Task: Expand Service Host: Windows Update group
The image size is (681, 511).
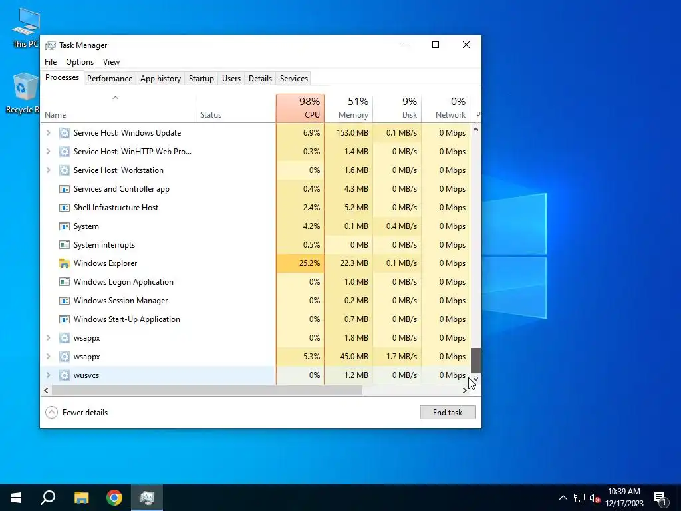Action: pos(48,133)
